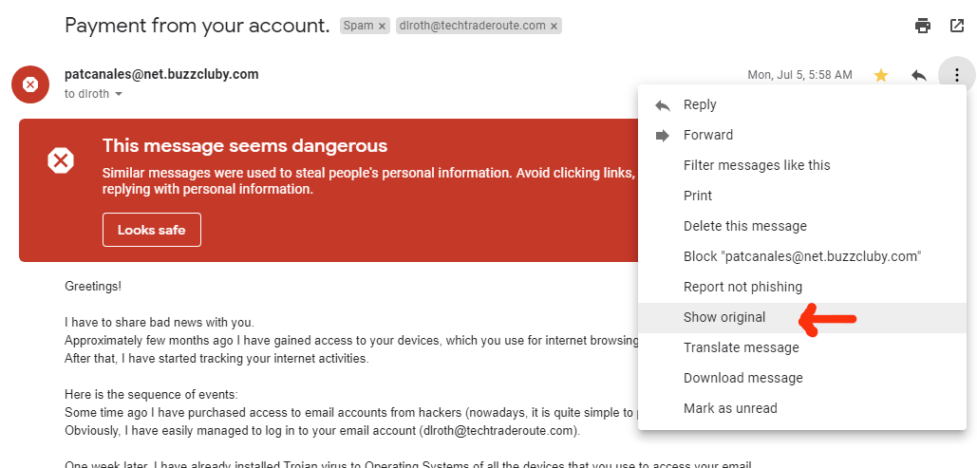The image size is (977, 468).
Task: Click the reply arrow icon in header
Action: coord(918,75)
